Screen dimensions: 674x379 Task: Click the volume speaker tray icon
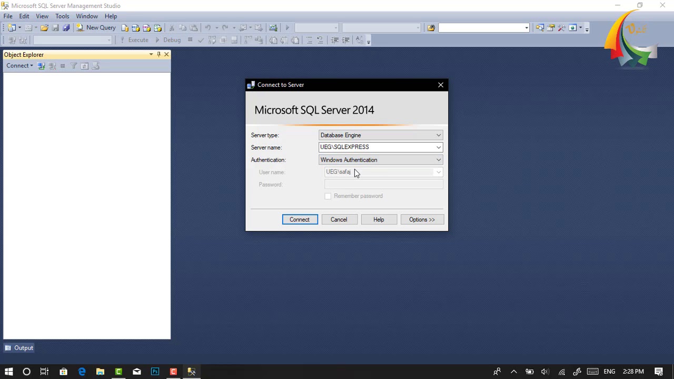point(545,372)
